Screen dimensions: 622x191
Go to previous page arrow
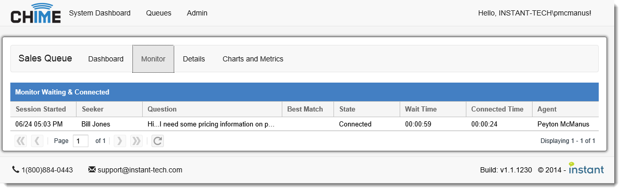pos(37,141)
